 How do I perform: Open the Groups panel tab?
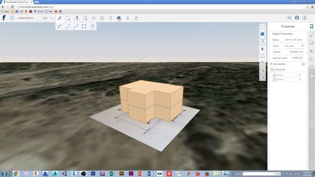click(312, 67)
